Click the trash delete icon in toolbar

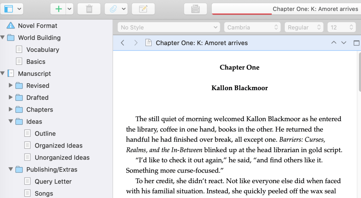89,9
